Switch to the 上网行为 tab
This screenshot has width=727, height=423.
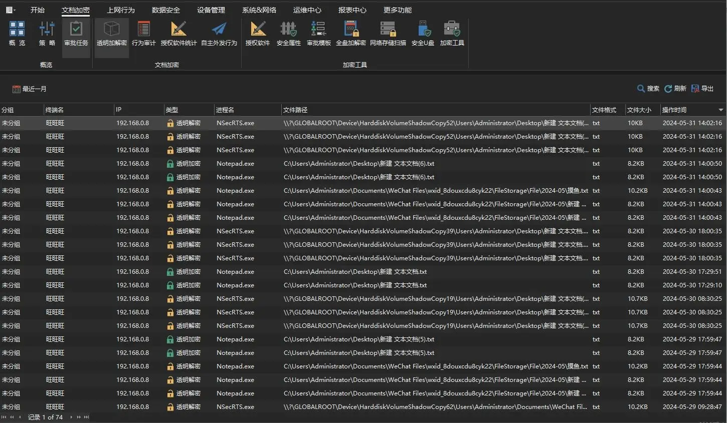121,10
